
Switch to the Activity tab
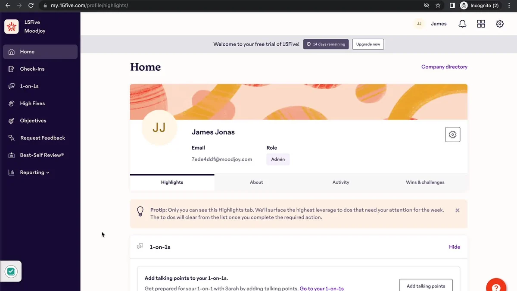pyautogui.click(x=341, y=182)
